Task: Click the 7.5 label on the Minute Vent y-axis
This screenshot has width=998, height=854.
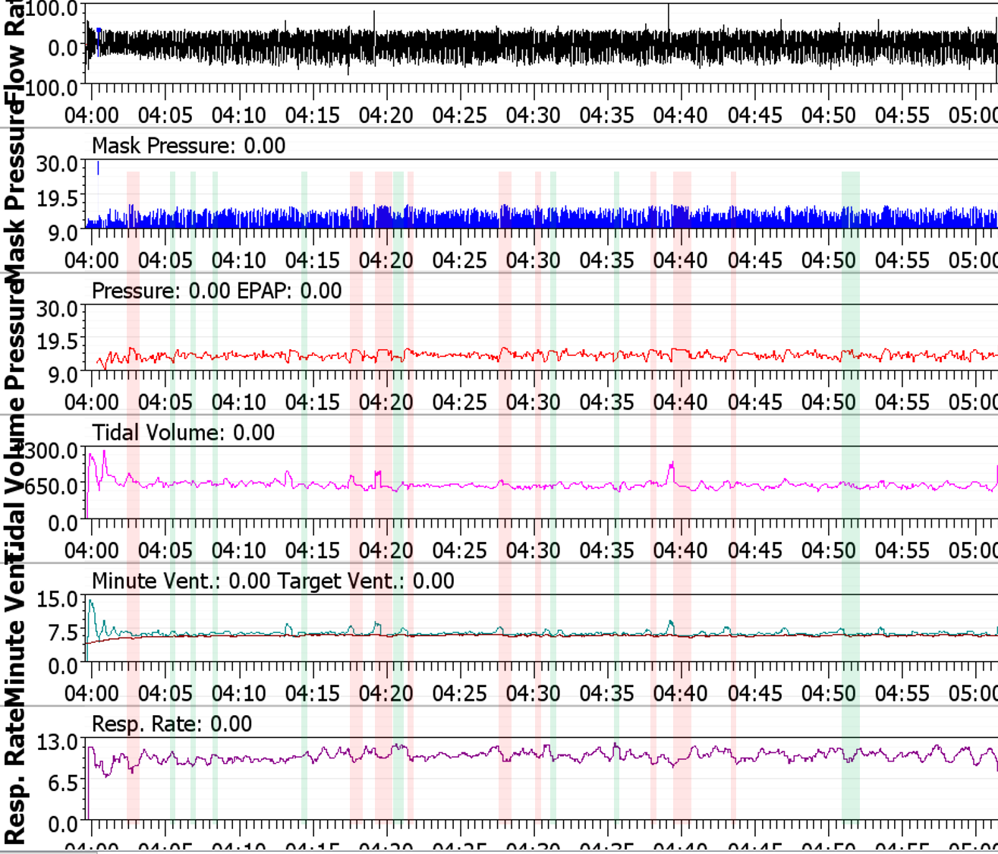Action: pyautogui.click(x=64, y=632)
